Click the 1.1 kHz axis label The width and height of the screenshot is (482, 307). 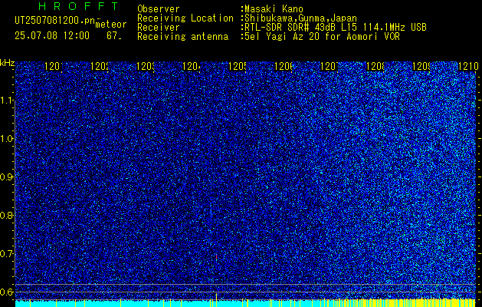coord(8,101)
